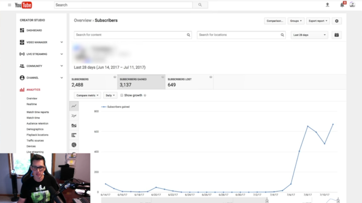Select the pie chart view icon
Viewport: 362px width, 203px height.
coord(74,145)
